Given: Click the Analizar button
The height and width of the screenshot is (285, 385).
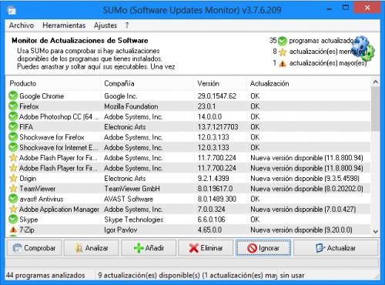Looking at the screenshot, I should point(92,248).
